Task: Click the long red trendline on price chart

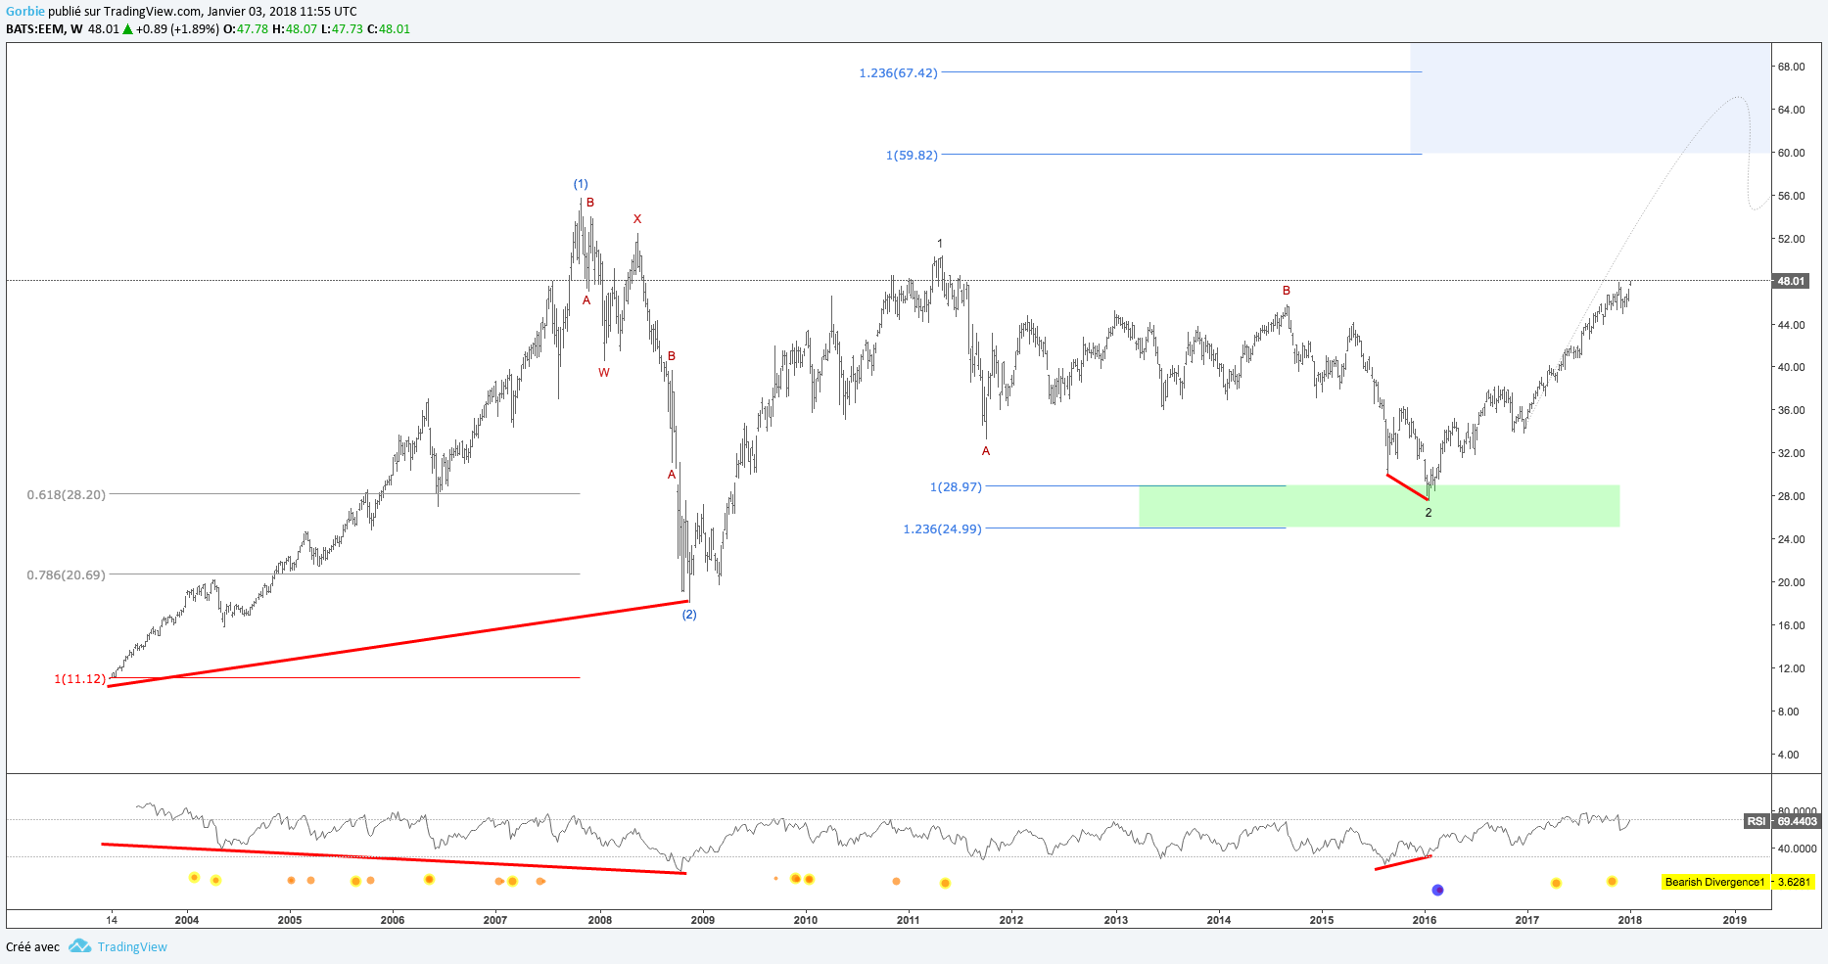Action: 398,643
